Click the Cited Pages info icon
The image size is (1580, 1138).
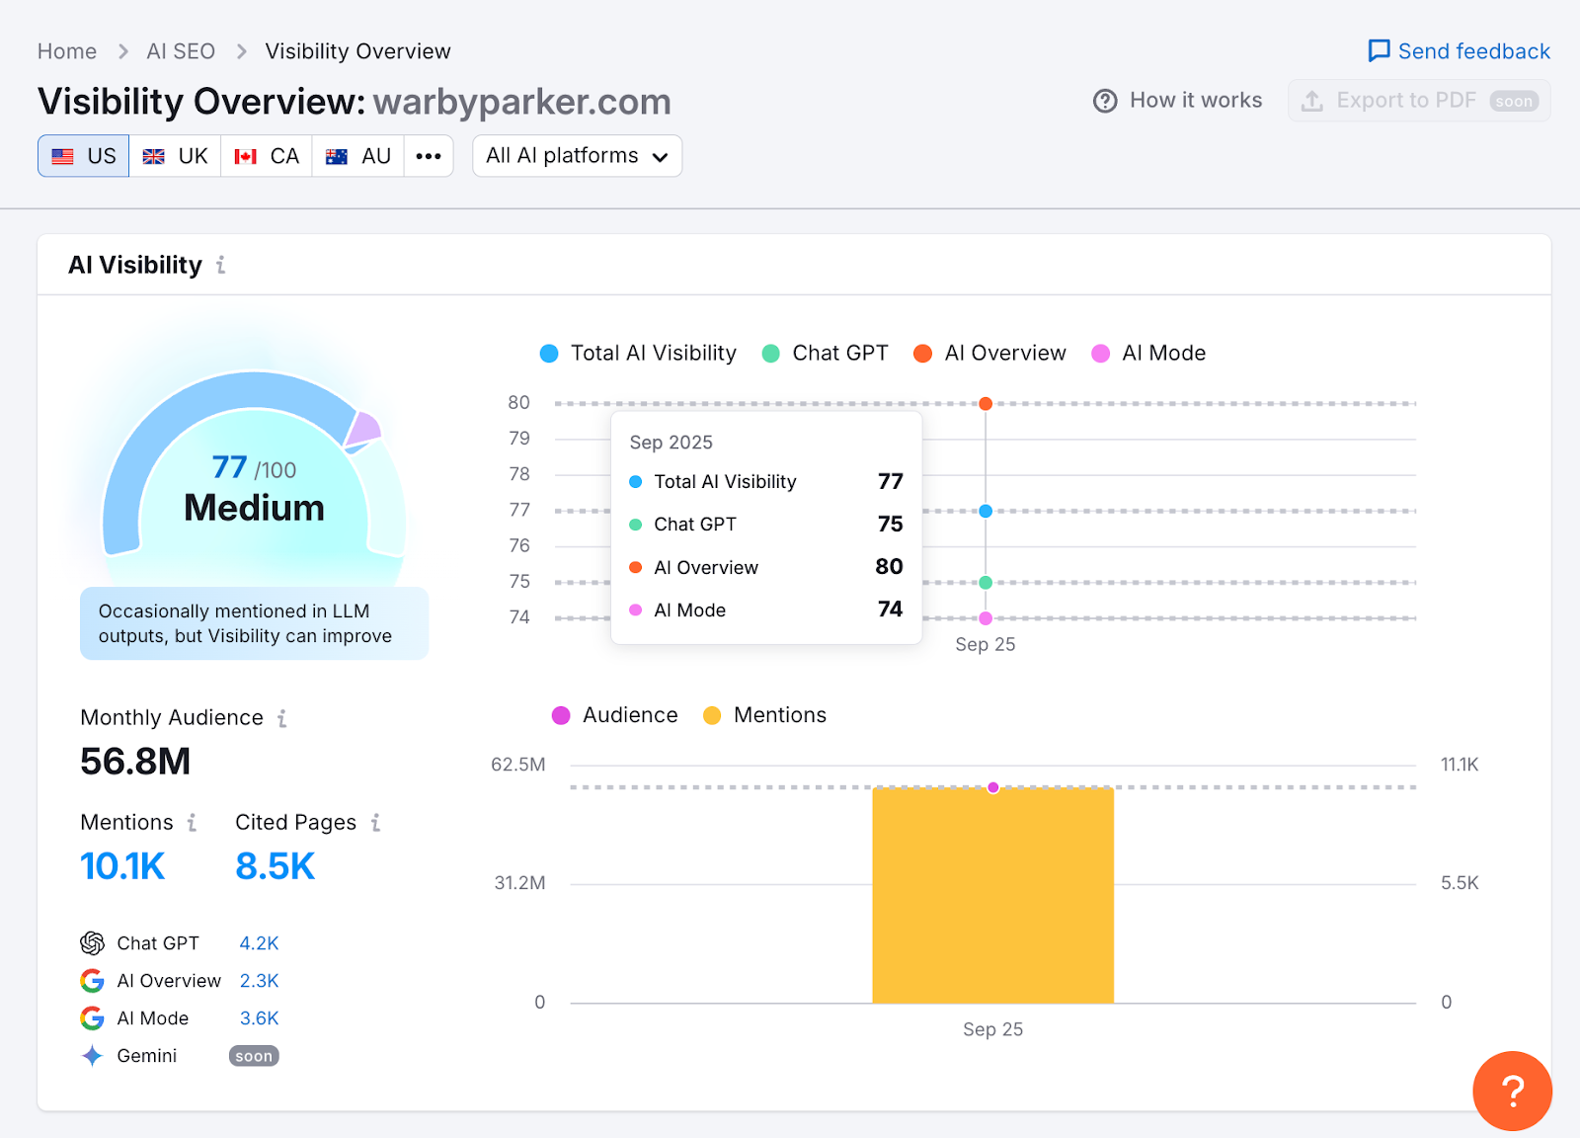tap(375, 822)
